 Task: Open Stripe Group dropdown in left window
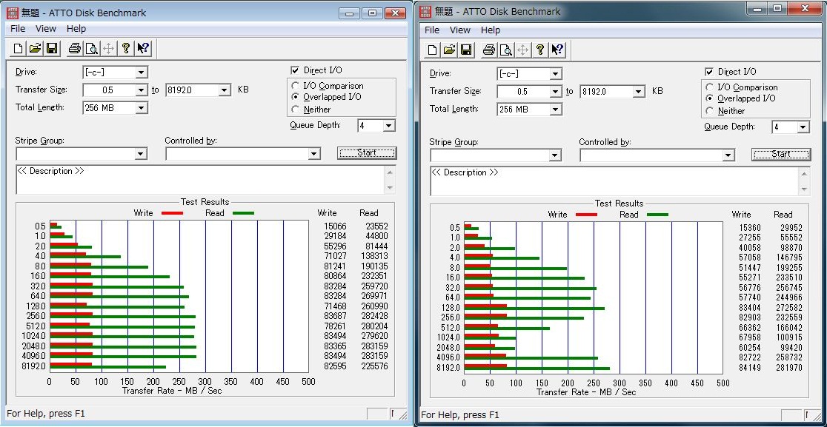tap(141, 154)
